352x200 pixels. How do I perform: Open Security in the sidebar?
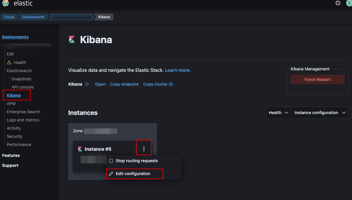14,136
